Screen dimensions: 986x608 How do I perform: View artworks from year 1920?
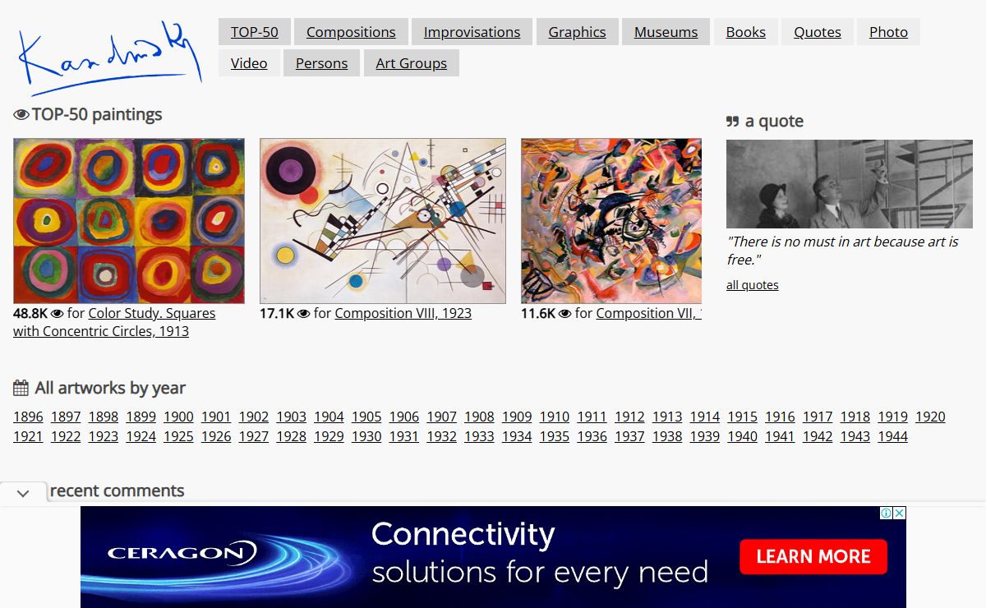[930, 417]
